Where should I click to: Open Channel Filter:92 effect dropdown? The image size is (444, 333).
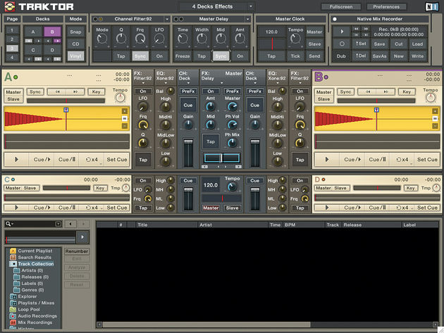[x=167, y=19]
